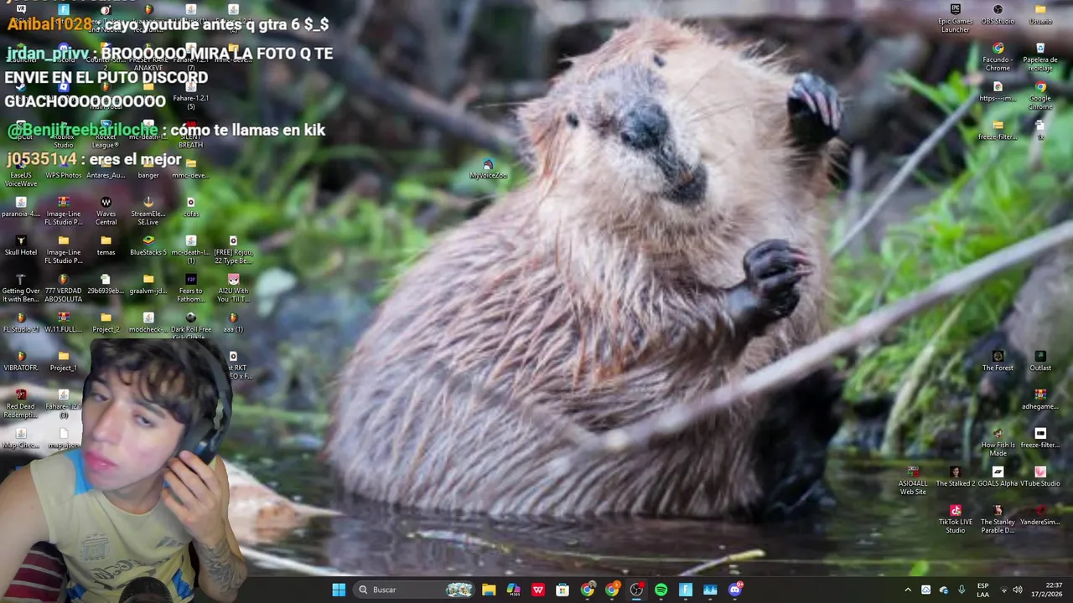The width and height of the screenshot is (1073, 603).
Task: Open the OBS Studio desktop shortcut
Action: 998,13
